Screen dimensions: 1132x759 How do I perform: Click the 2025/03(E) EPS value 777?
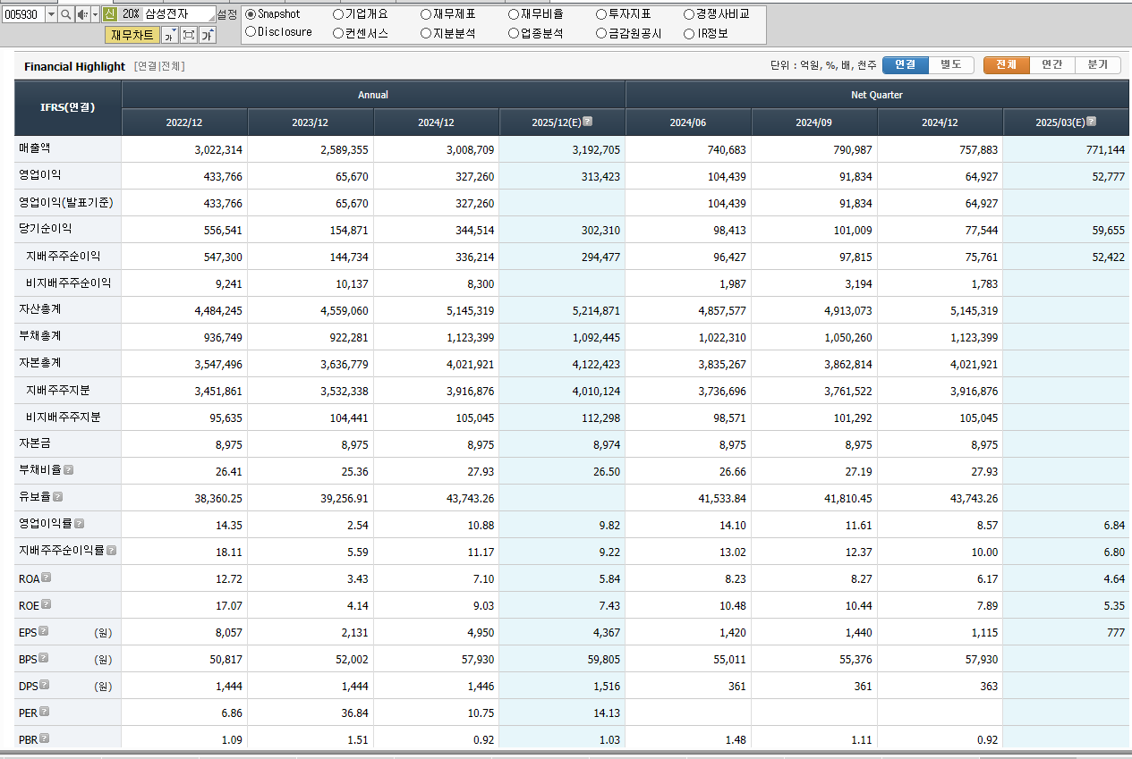(1115, 632)
